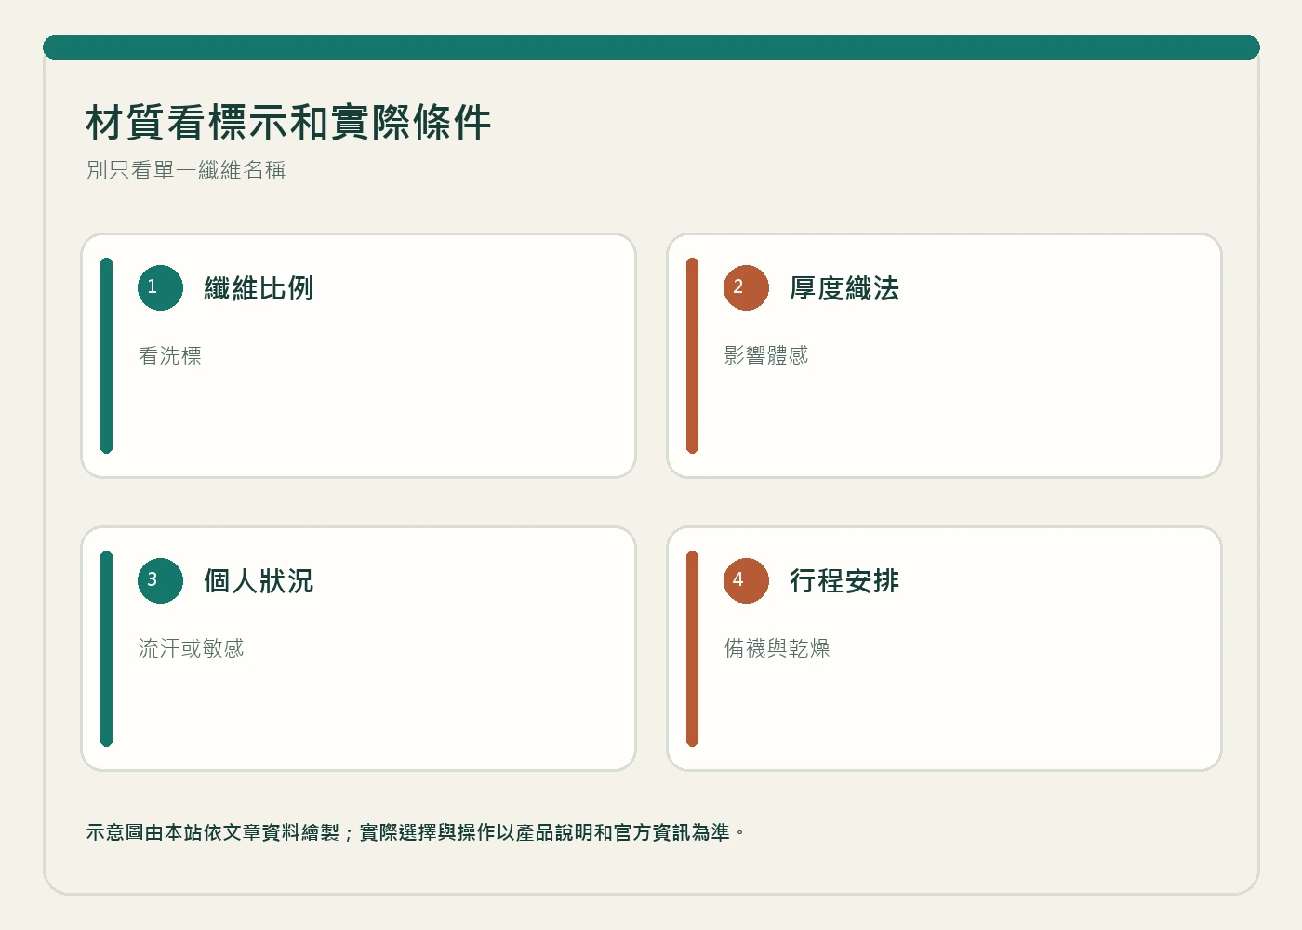Image resolution: width=1302 pixels, height=930 pixels.
Task: Select the heading 纖維比例
Action: click(x=259, y=288)
